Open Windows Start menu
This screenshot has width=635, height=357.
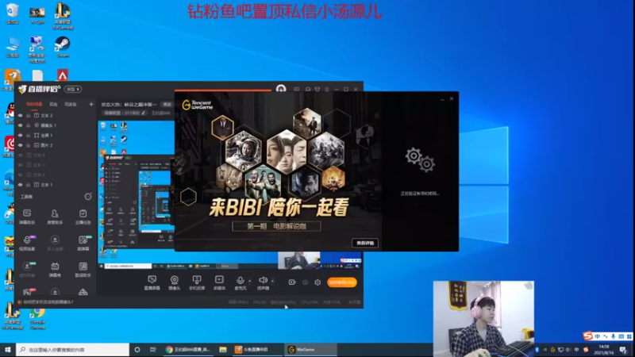pyautogui.click(x=8, y=350)
